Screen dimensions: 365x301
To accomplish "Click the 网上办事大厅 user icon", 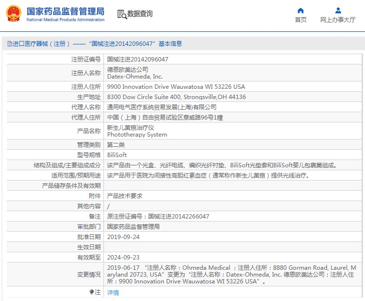I will [x=338, y=10].
